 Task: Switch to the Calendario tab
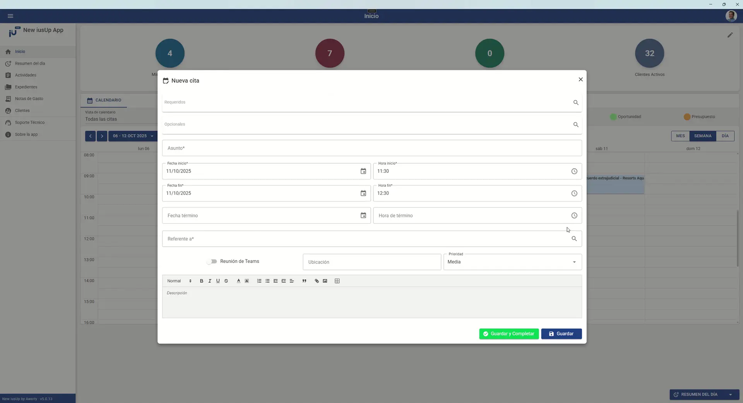[104, 100]
